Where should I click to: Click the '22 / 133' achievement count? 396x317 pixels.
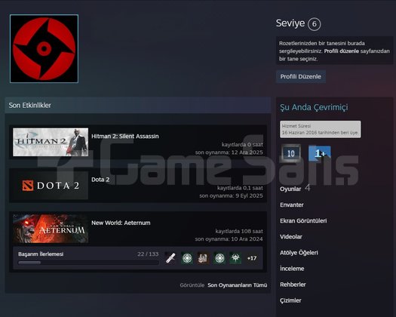[148, 254]
